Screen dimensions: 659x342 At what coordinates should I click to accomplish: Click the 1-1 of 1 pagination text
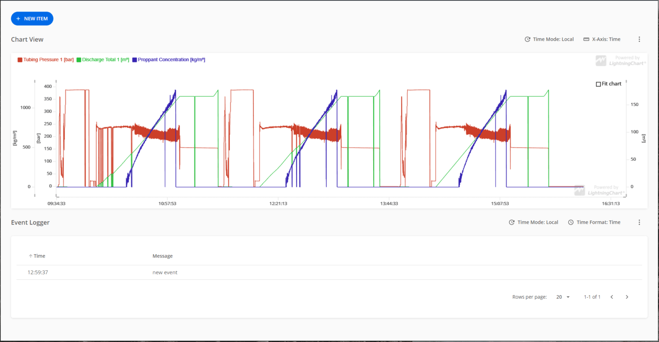592,297
